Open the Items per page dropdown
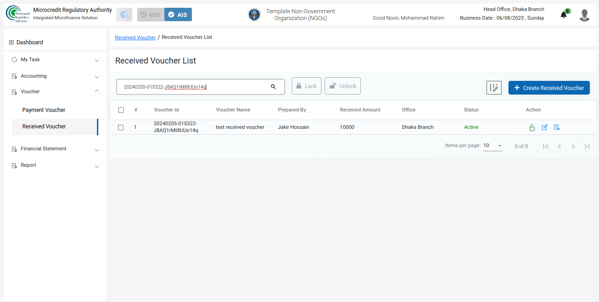Screen dimensions: 599x302 point(492,146)
